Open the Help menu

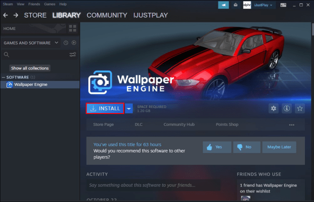[63, 4]
